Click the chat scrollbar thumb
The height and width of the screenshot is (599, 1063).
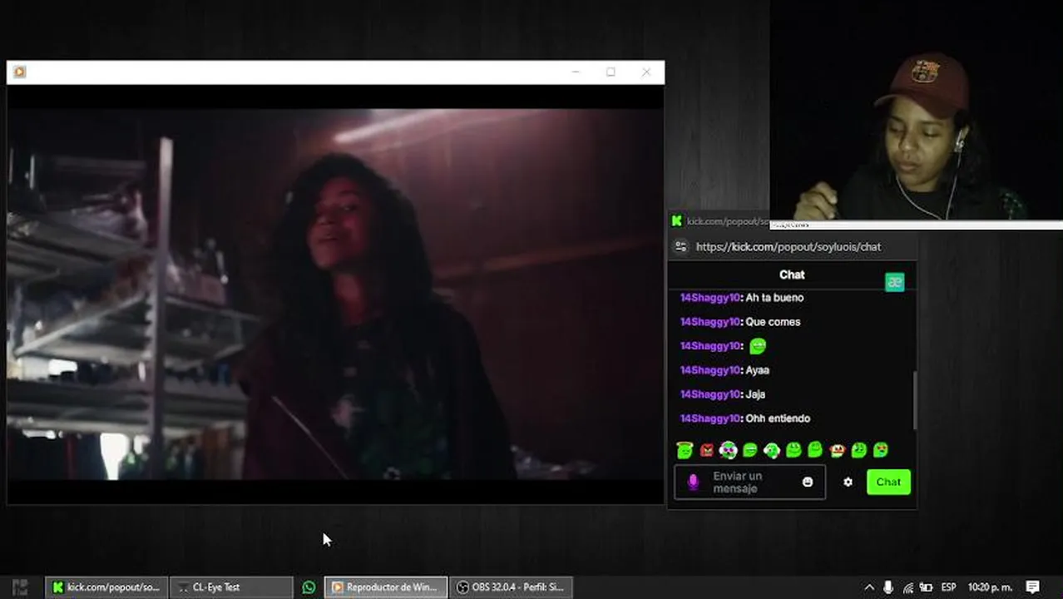click(x=914, y=400)
